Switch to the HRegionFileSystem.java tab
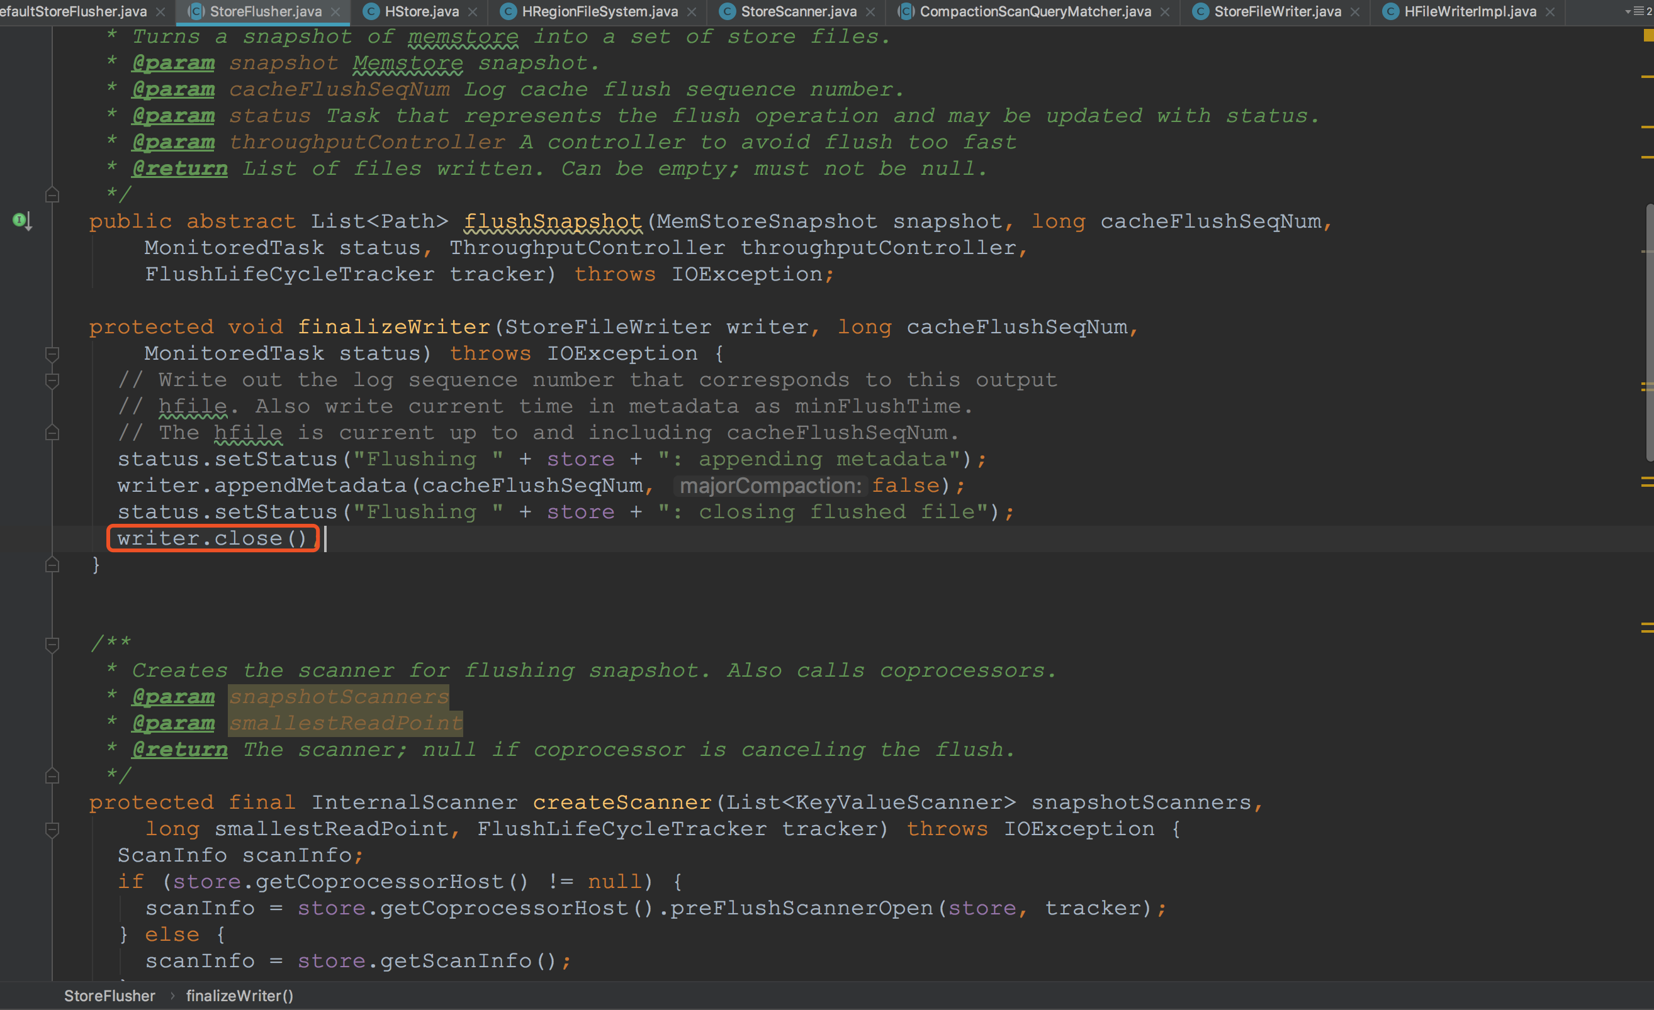The width and height of the screenshot is (1654, 1010). click(599, 11)
